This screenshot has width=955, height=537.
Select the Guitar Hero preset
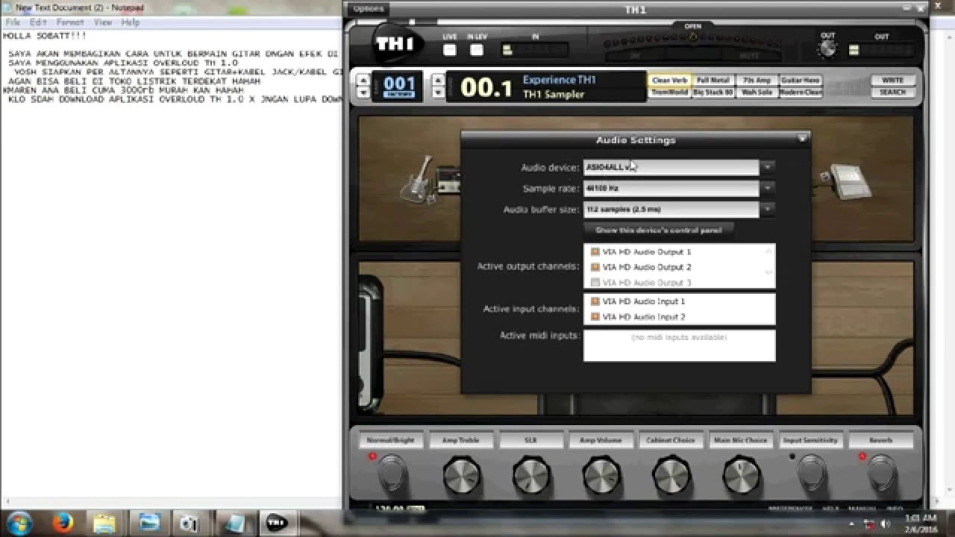[801, 80]
